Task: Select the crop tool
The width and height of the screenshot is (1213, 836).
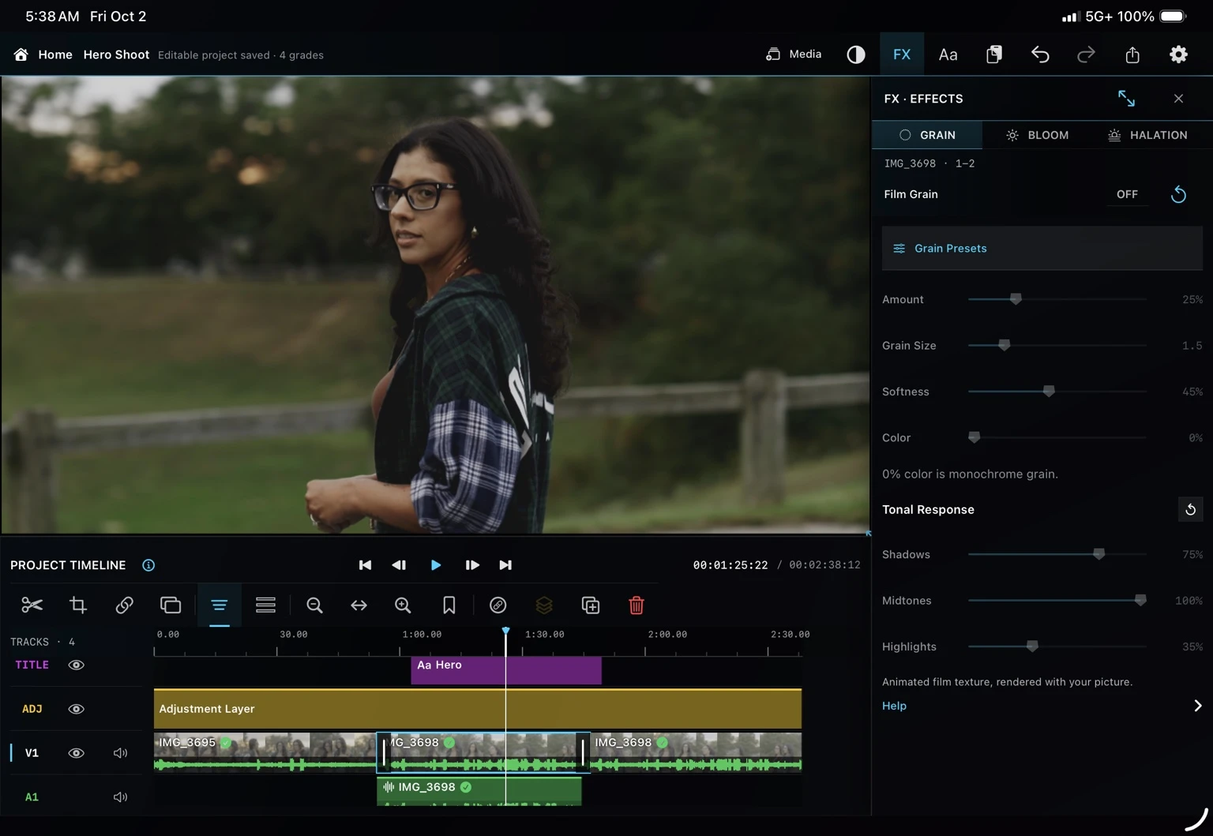Action: [x=78, y=605]
